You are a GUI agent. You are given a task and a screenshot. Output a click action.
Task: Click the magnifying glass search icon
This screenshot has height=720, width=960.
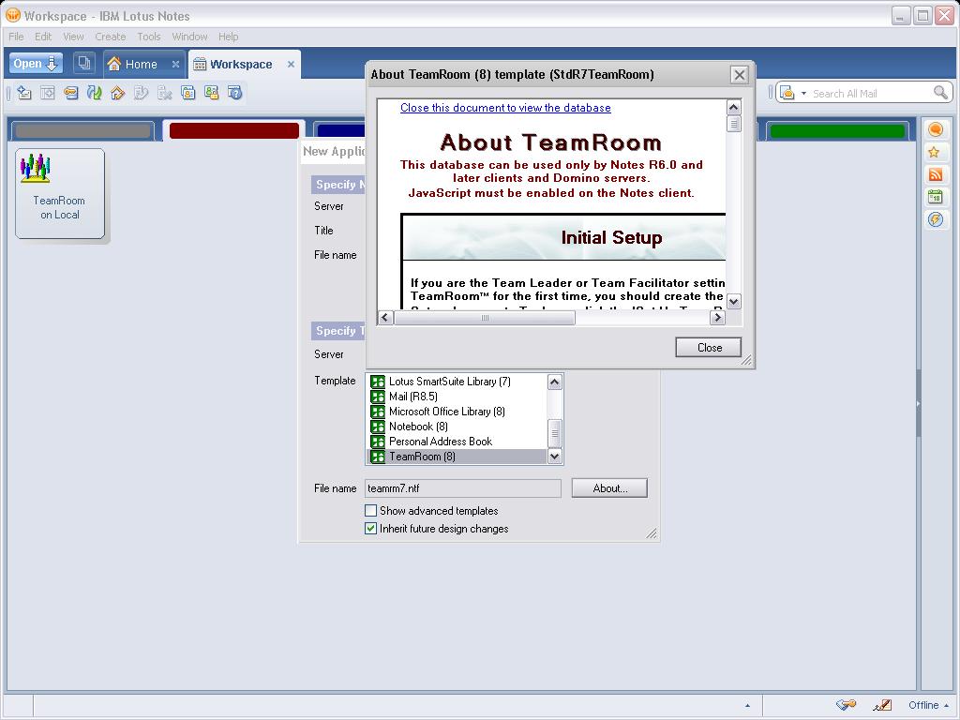[x=940, y=93]
